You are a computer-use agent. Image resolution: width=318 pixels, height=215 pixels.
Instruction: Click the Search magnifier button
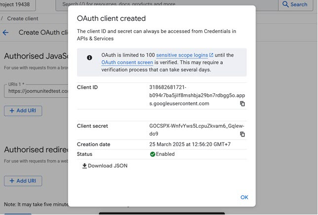pyautogui.click(x=295, y=4)
